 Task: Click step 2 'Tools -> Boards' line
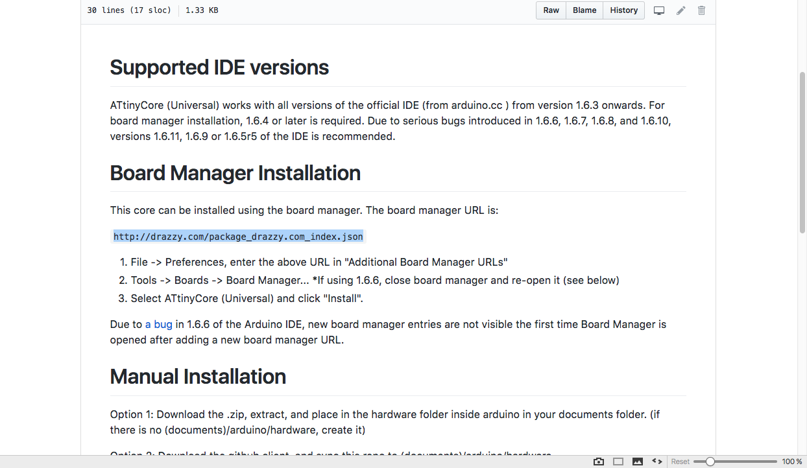375,281
